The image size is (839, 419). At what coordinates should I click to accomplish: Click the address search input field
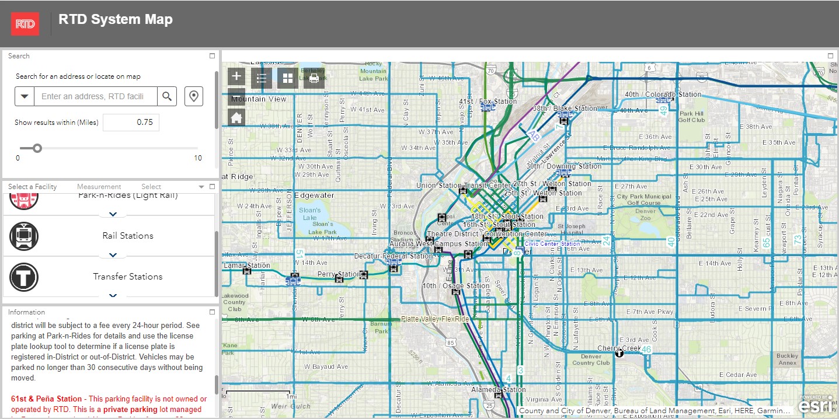point(95,96)
